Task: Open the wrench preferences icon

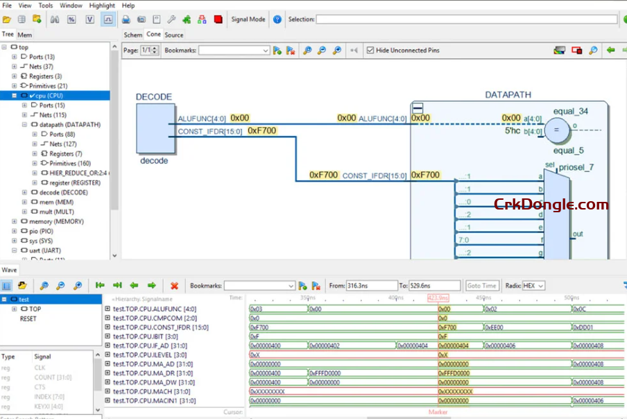Action: coord(171,19)
